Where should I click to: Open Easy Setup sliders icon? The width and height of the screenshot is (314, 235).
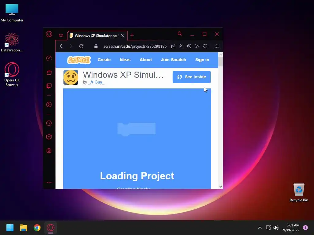click(217, 46)
